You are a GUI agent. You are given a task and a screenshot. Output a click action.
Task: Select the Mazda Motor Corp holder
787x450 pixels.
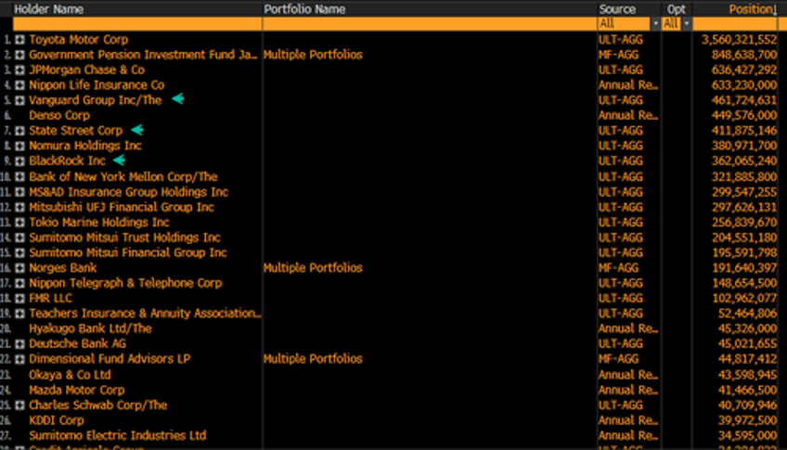point(77,391)
